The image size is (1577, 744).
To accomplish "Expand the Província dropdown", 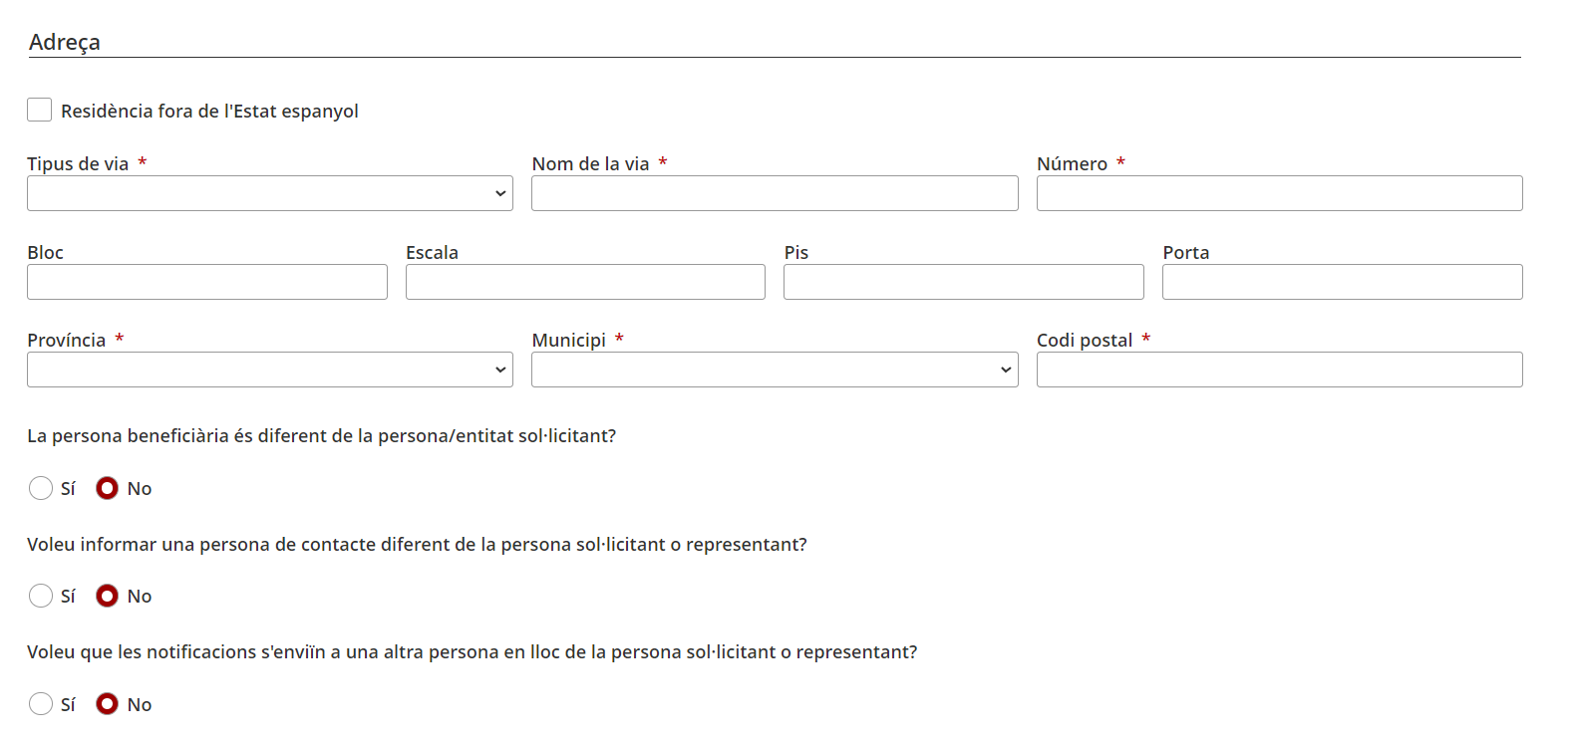I will [x=270, y=370].
